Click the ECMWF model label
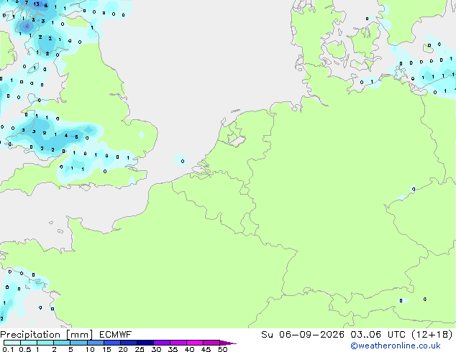456x352 pixels. [116, 335]
